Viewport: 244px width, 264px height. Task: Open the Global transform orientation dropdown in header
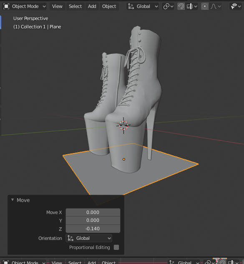(143, 6)
